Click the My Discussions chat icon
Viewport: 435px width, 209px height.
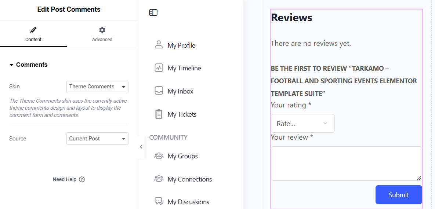coord(159,202)
